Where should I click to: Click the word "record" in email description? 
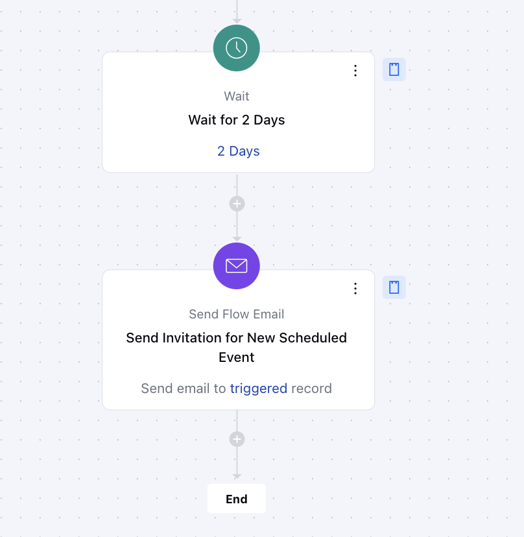pos(311,388)
